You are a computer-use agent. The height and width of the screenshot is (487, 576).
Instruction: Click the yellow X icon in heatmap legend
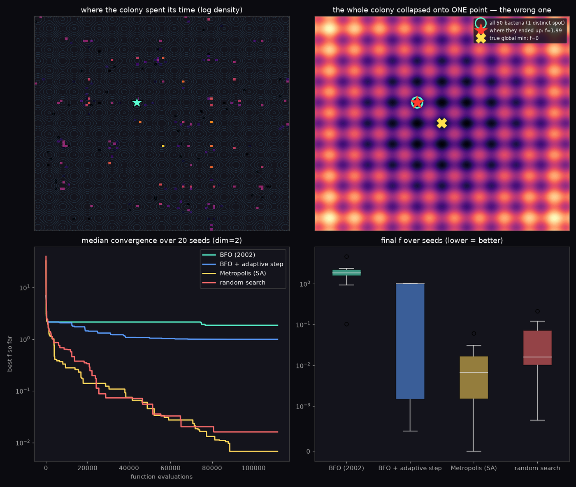click(481, 38)
